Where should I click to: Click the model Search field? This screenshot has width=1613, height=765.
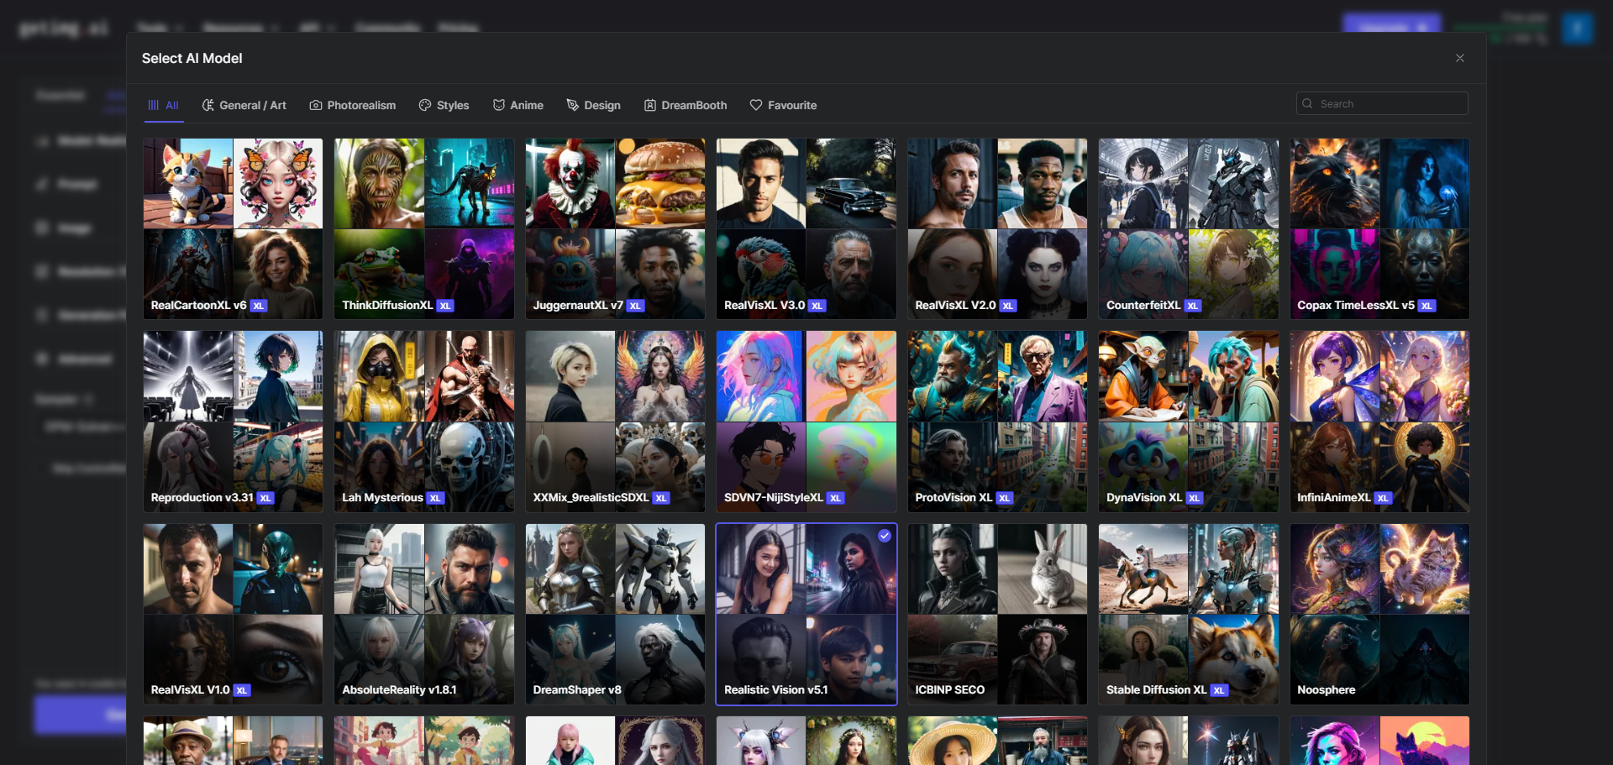click(x=1382, y=103)
